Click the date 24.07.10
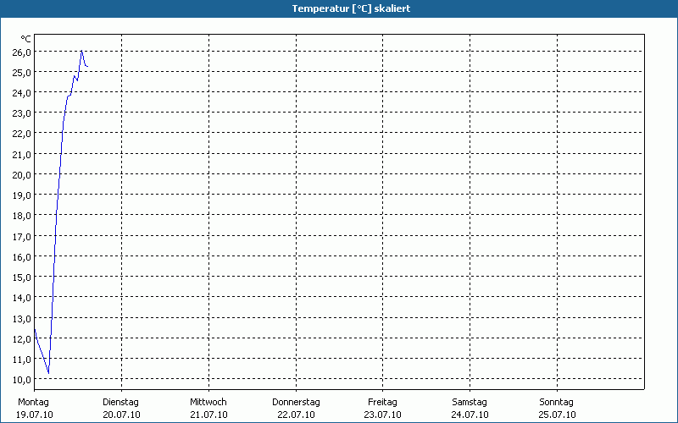Viewport: 678px width, 423px height. [470, 415]
